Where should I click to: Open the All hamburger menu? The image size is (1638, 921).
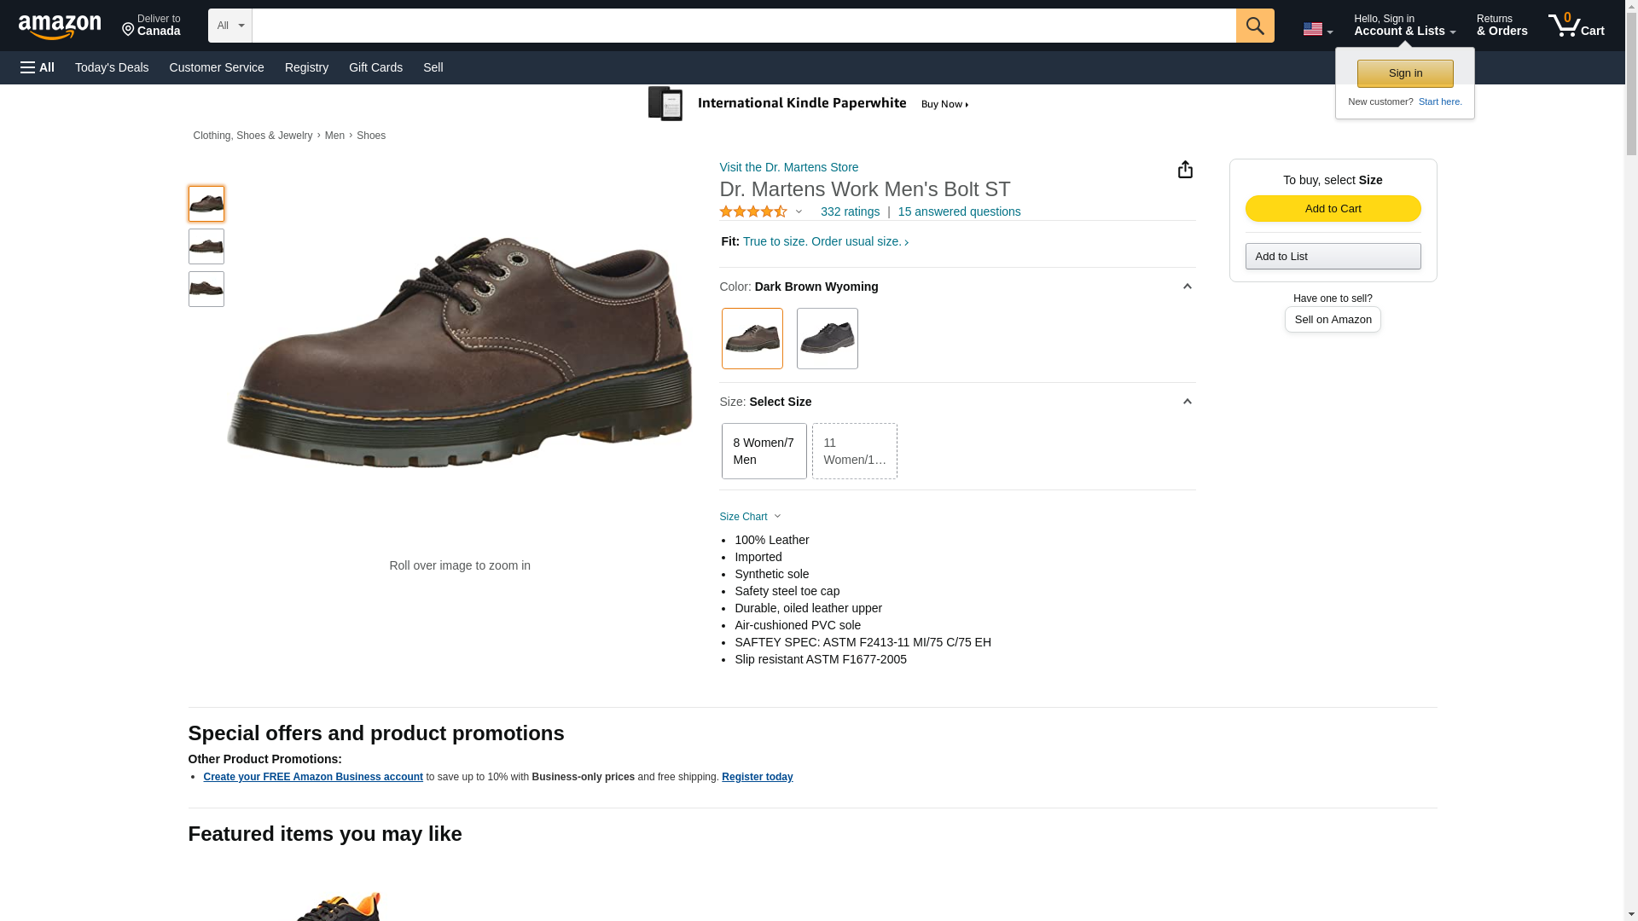[x=38, y=67]
